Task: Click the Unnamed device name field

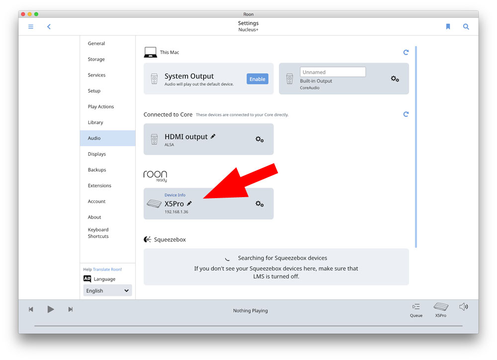Action: pos(332,72)
